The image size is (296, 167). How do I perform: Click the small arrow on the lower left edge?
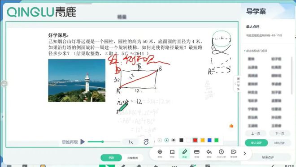[x=2, y=117]
